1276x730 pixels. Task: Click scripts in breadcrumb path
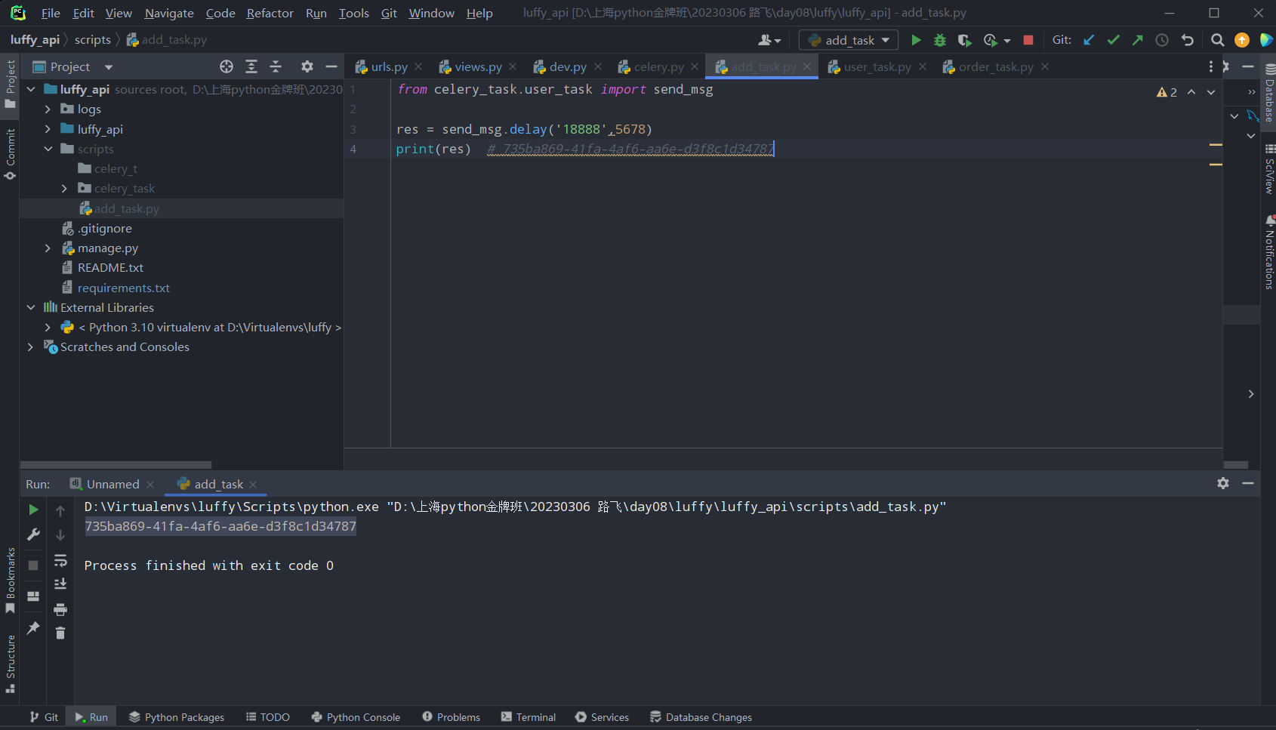(92, 39)
